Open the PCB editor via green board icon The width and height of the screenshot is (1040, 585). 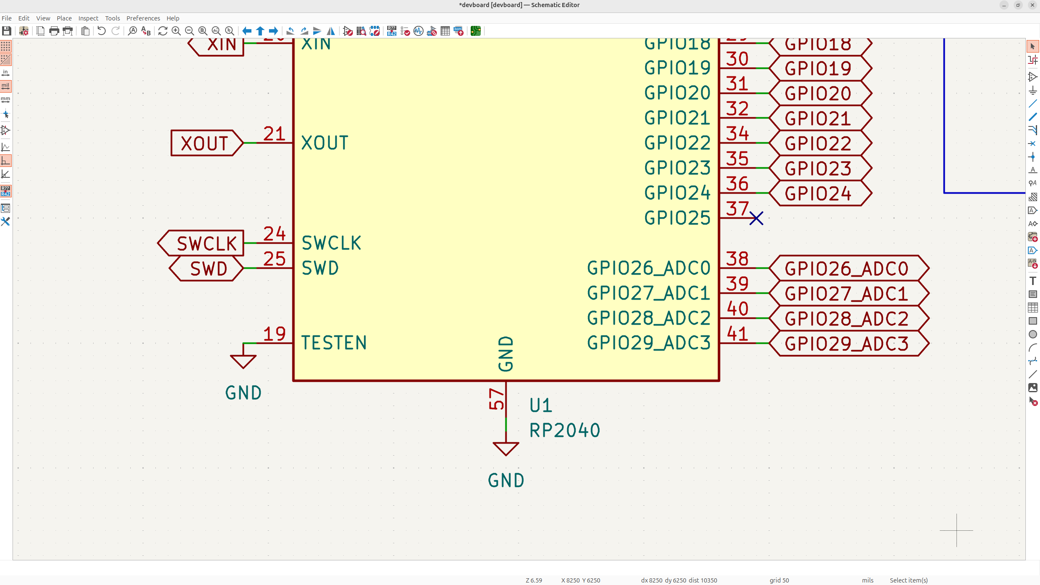[475, 31]
